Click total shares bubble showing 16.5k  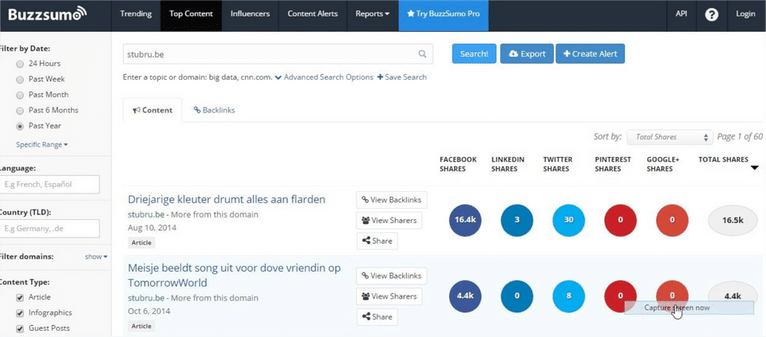tap(732, 220)
